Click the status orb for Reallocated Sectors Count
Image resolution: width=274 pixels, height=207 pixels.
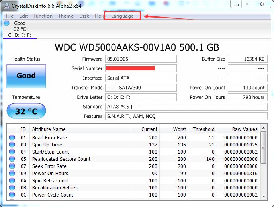(x=12, y=159)
